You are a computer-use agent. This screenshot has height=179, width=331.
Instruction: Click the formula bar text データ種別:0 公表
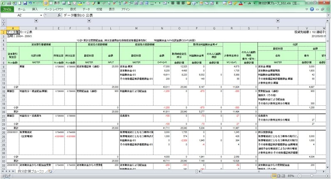[x=78, y=15]
